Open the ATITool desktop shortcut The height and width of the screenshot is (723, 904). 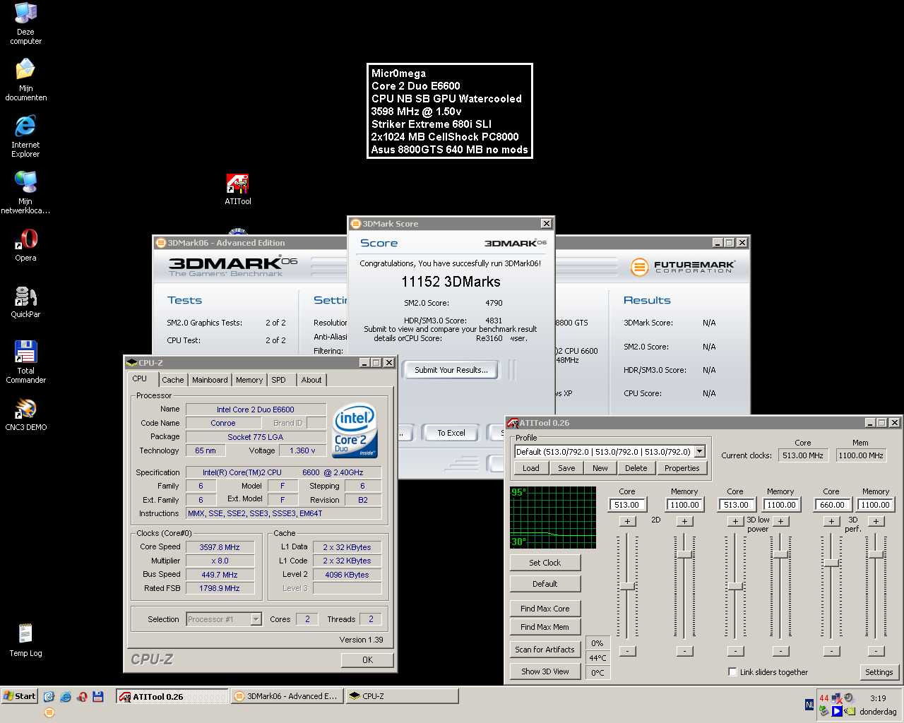pos(237,189)
